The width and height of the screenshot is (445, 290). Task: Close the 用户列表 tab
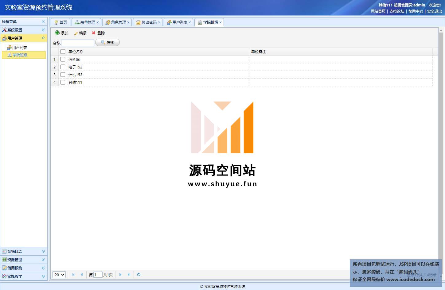tap(190, 22)
